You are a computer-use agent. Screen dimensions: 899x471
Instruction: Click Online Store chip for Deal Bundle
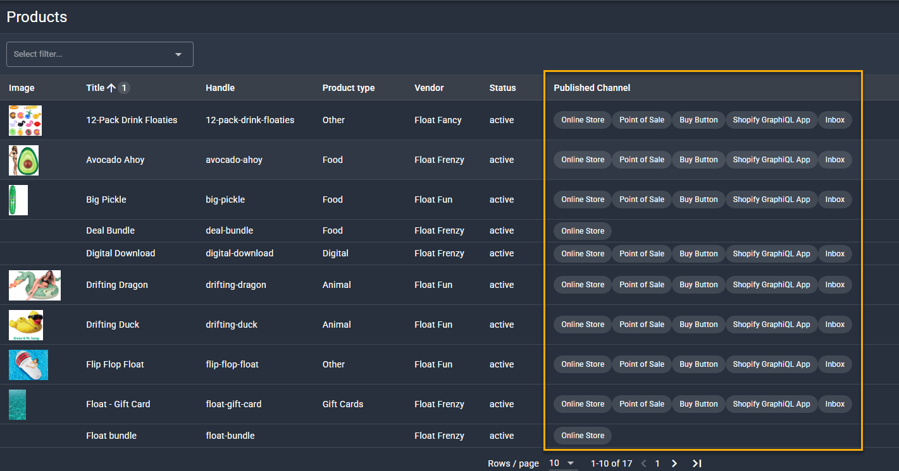582,231
